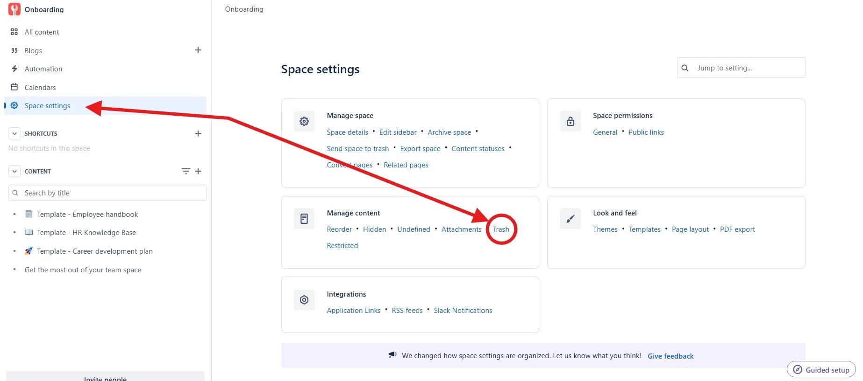Expand Template - Employee handbook tree item
Screen dimensions: 863x381
coord(14,215)
